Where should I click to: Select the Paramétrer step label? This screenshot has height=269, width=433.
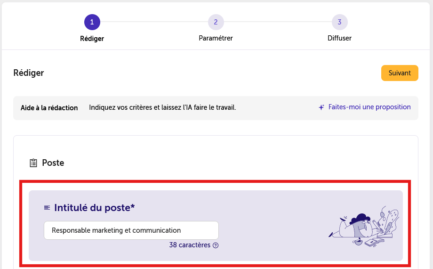(216, 38)
